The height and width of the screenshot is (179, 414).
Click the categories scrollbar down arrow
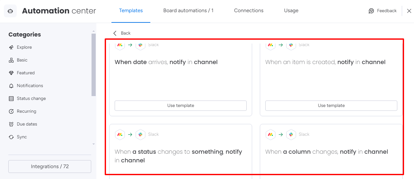94,144
